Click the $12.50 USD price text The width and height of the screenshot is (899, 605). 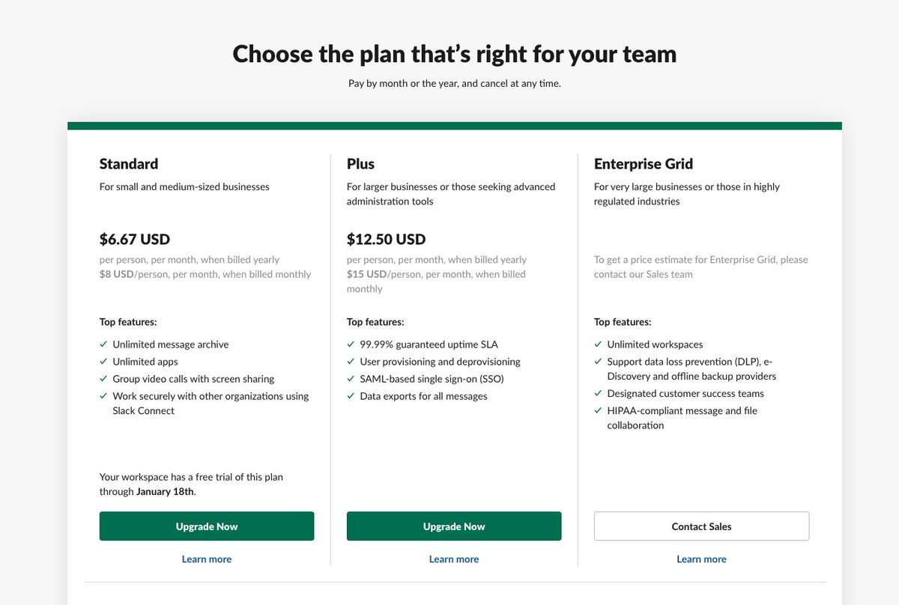pyautogui.click(x=386, y=240)
